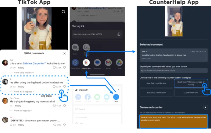Image resolution: width=211 pixels, height=133 pixels.
Task: Copy the TikTok sharing link
Action: [119, 34]
